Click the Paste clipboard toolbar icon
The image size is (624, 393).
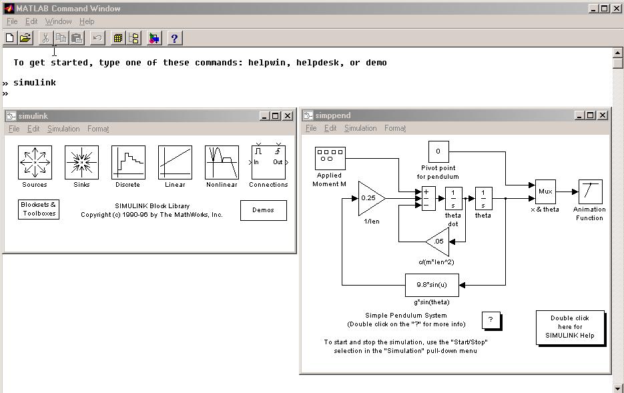77,38
